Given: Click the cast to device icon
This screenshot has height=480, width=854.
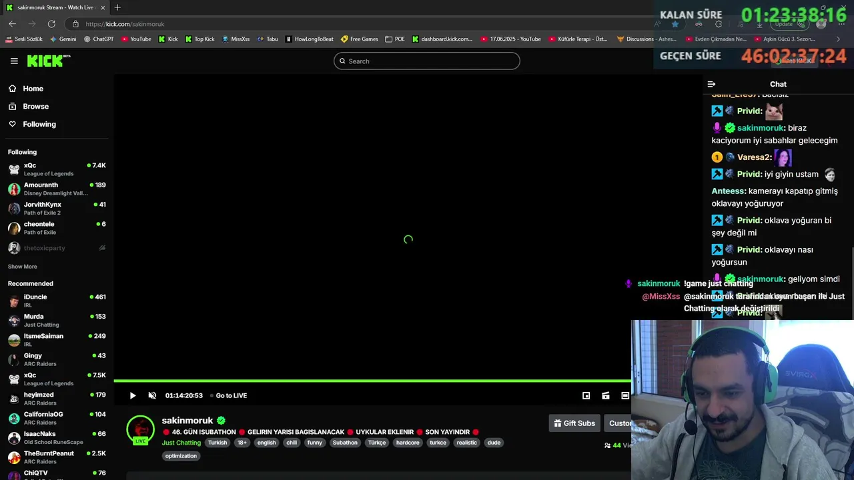Looking at the screenshot, I should click(606, 395).
